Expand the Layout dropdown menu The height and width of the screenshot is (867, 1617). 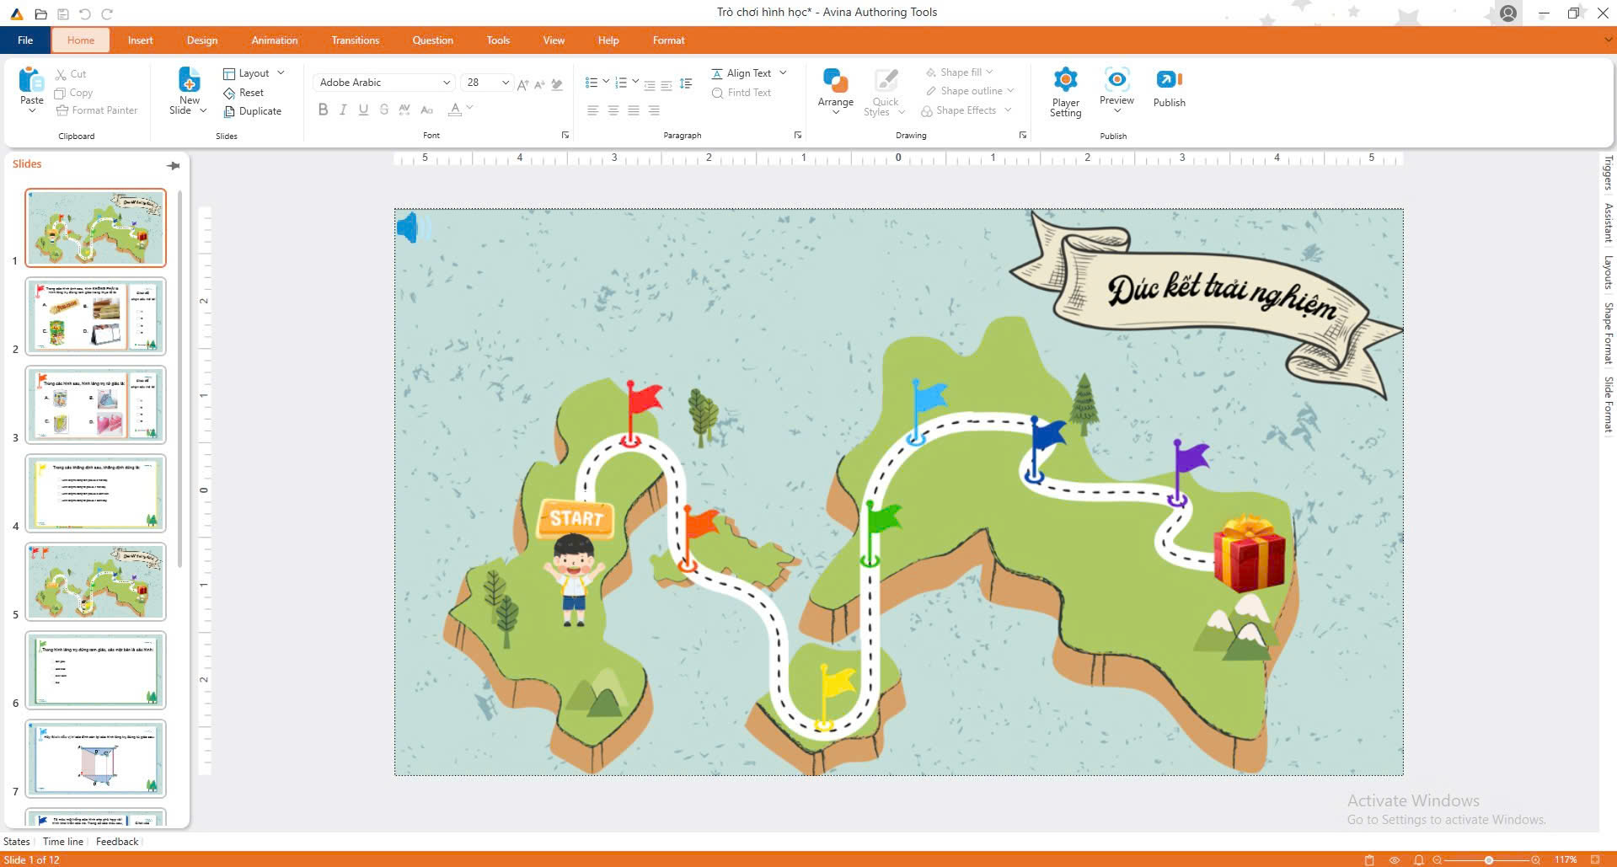click(281, 73)
